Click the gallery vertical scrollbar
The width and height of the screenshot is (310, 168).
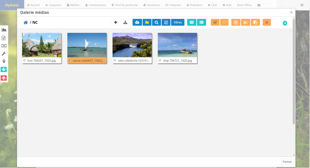(x=294, y=76)
